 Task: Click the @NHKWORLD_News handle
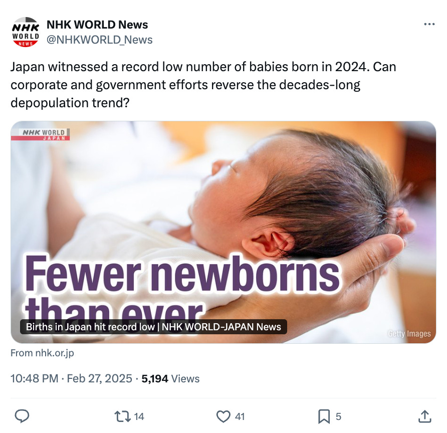click(100, 40)
